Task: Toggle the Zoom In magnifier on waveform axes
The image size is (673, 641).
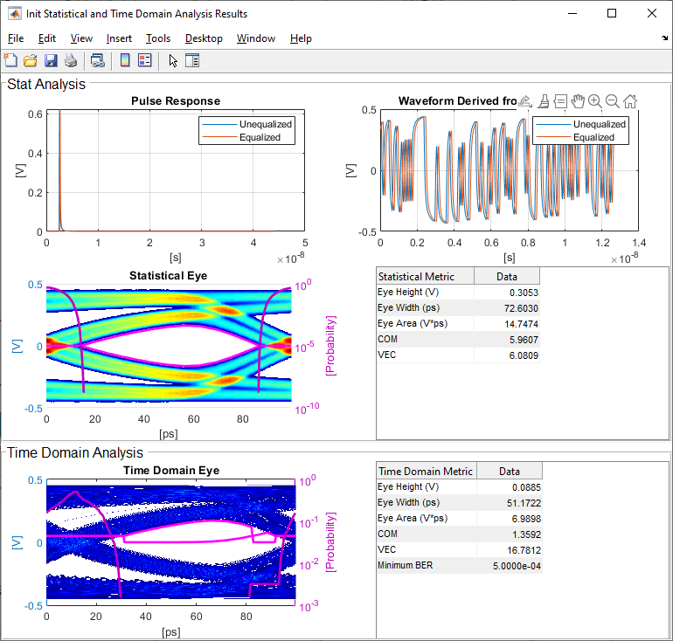Action: pos(594,101)
